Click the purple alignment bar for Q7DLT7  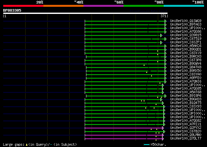tap(124, 139)
